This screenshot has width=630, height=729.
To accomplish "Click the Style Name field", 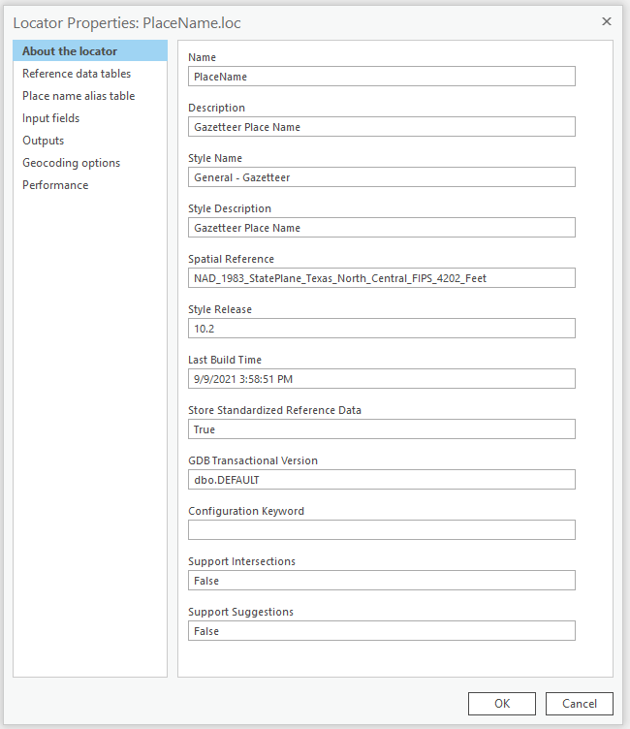I will [x=381, y=177].
